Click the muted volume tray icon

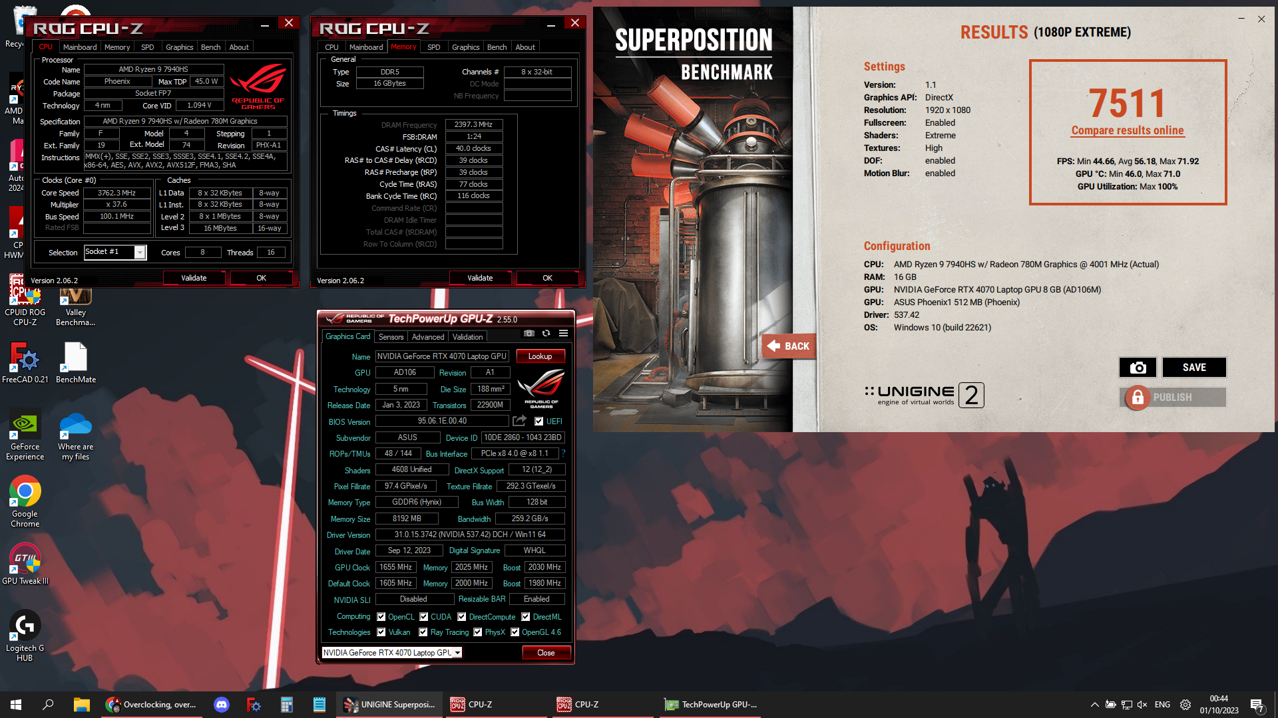1142,705
